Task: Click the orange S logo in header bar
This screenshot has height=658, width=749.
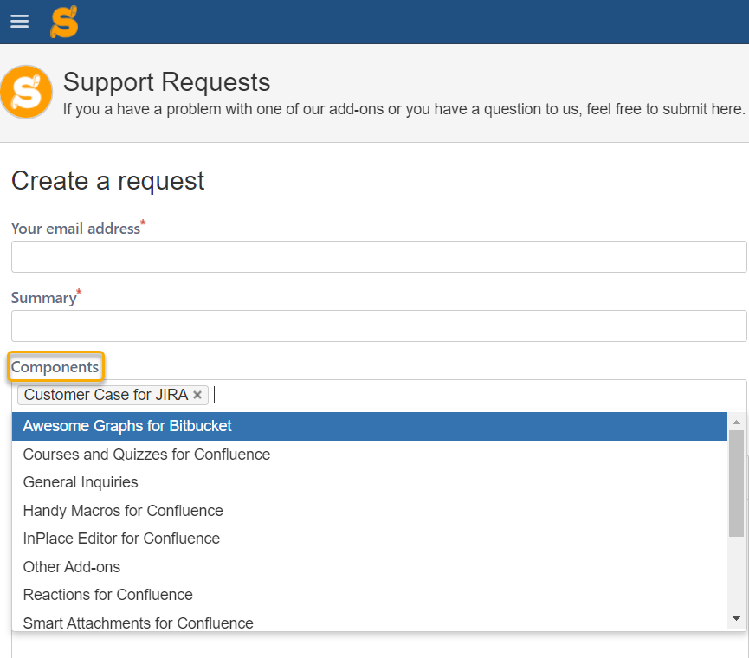Action: (x=64, y=22)
